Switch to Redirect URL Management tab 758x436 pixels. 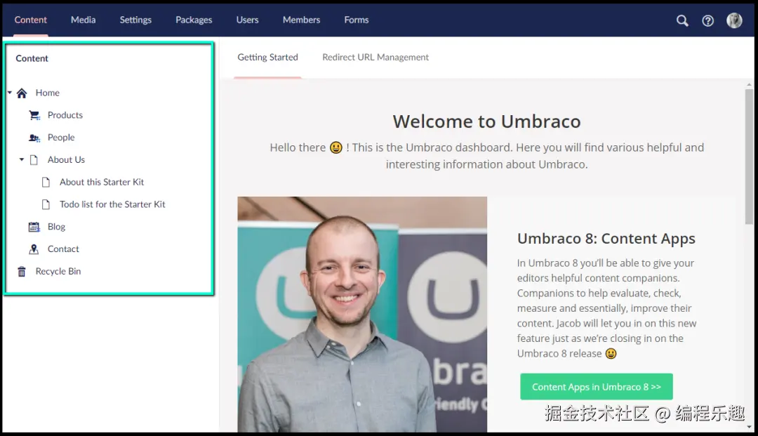(375, 57)
